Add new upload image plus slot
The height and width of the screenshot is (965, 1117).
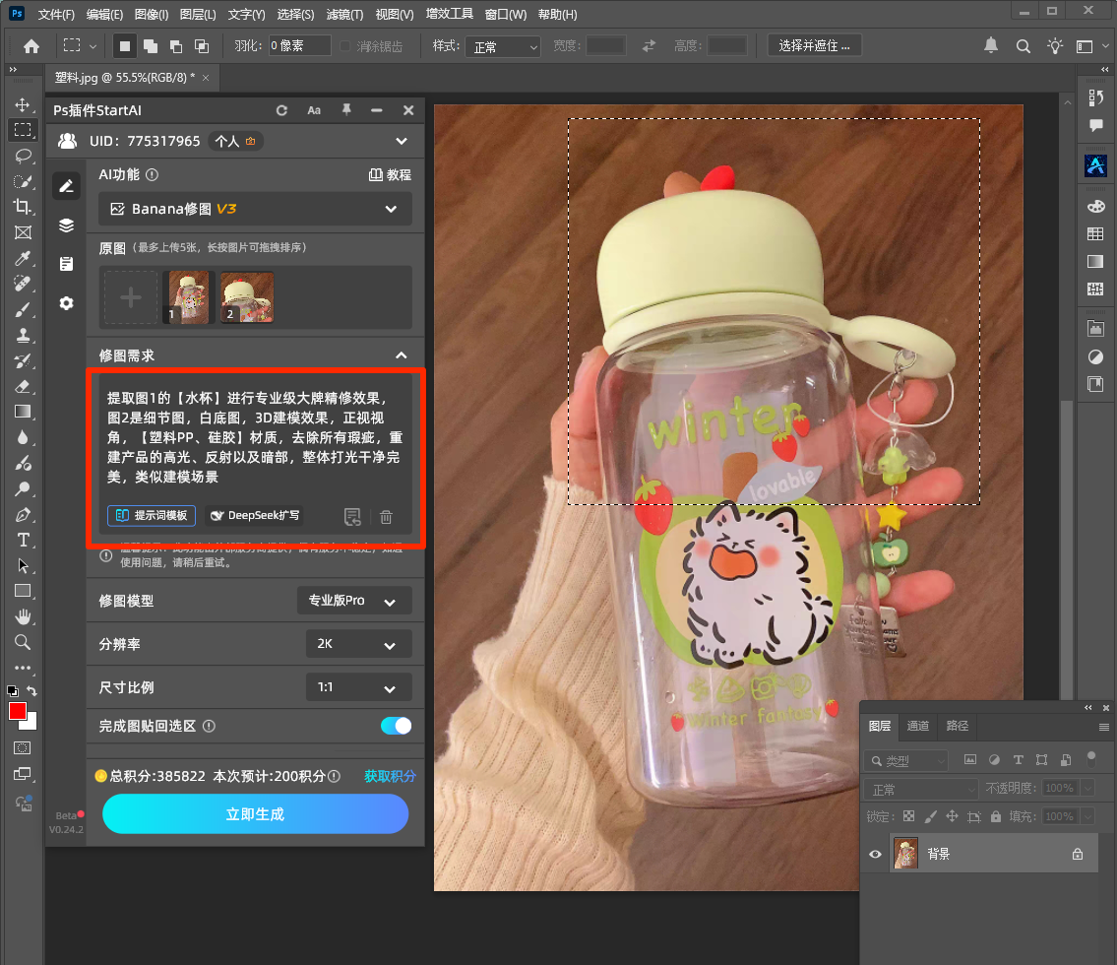(130, 298)
